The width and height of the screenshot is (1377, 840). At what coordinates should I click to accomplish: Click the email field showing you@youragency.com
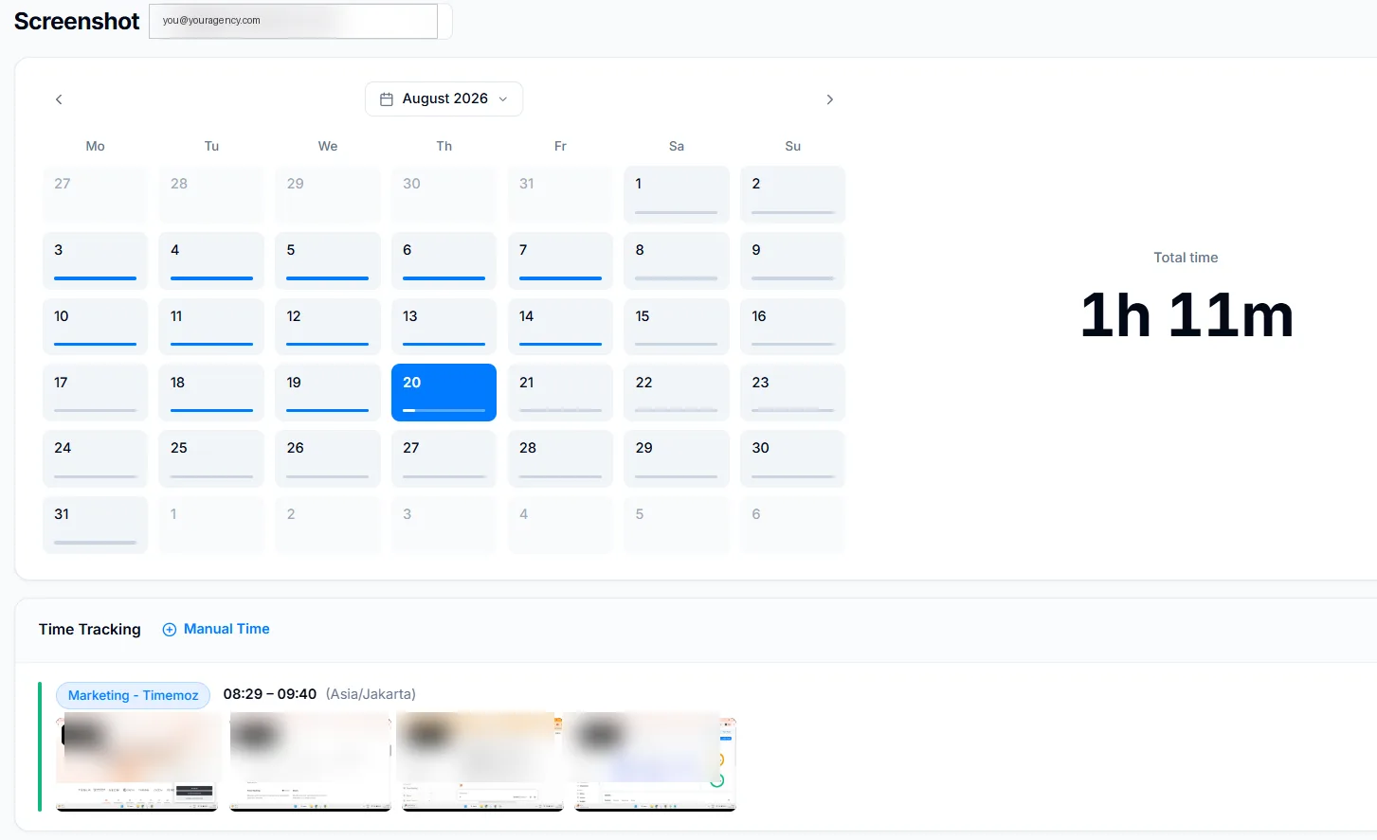(293, 21)
